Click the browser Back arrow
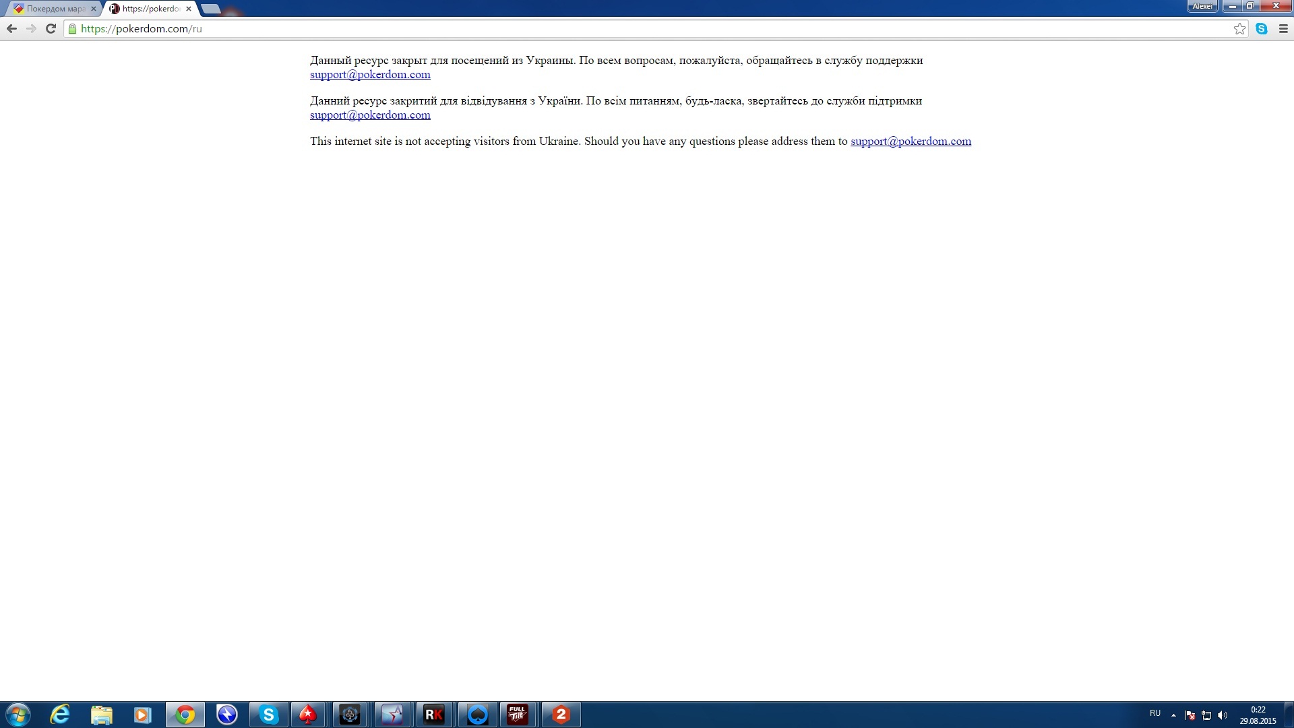Screen dimensions: 1294x728 [x=11, y=28]
